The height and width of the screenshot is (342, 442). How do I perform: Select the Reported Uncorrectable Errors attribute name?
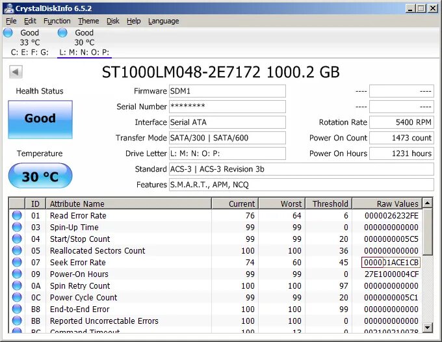104,321
